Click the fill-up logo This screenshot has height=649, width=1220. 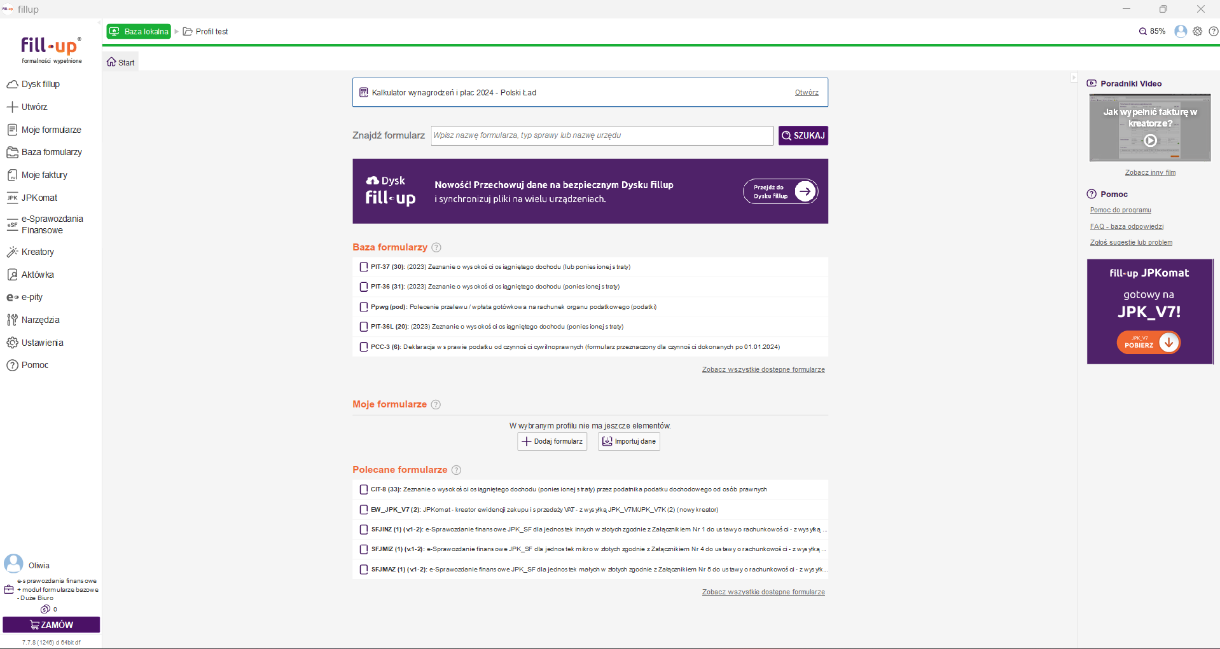click(x=52, y=50)
